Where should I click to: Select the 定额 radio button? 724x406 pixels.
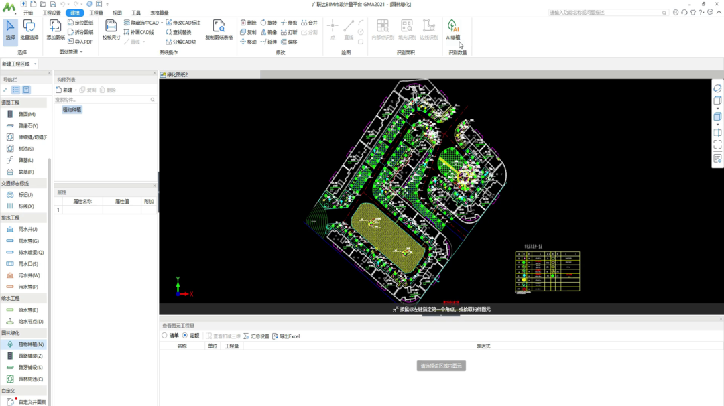pos(185,336)
